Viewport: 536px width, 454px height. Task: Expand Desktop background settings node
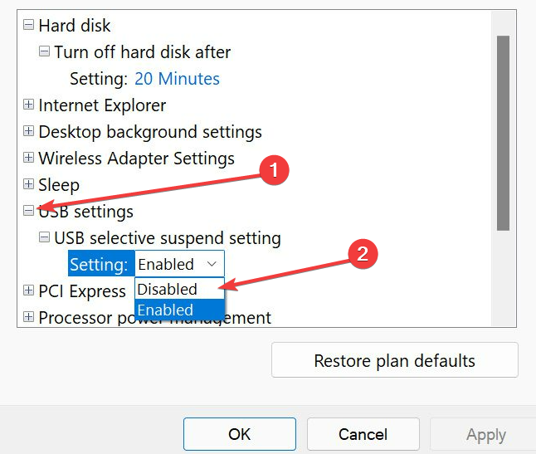(29, 132)
